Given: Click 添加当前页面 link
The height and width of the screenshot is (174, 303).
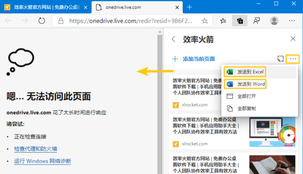Looking at the screenshot, I should 199,59.
